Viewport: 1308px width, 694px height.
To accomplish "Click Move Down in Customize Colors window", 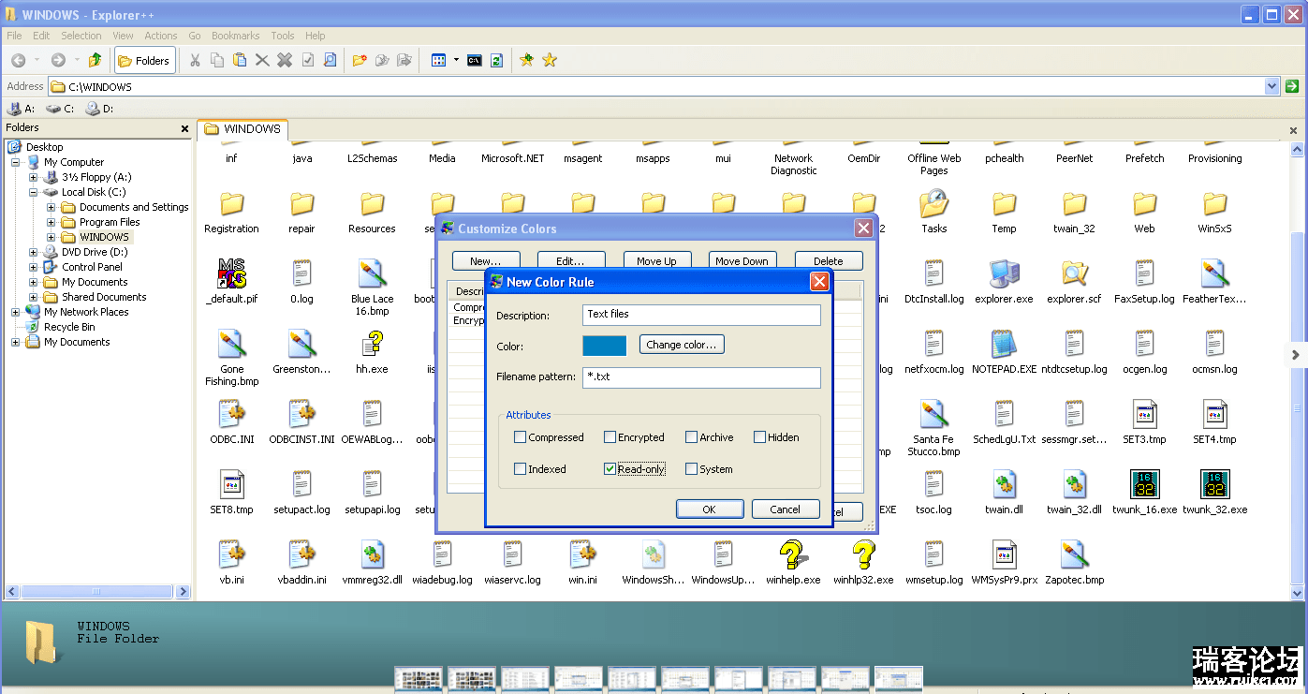I will [x=742, y=261].
